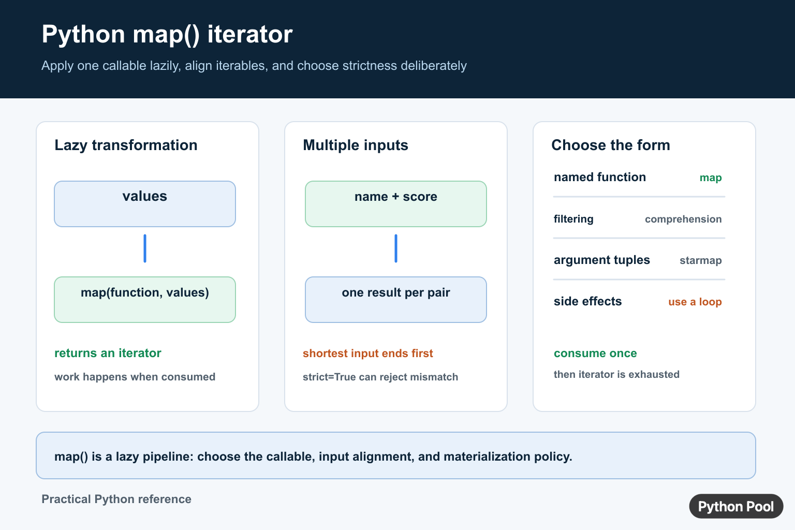
Task: Click the 'consume once' green text
Action: [x=595, y=354]
